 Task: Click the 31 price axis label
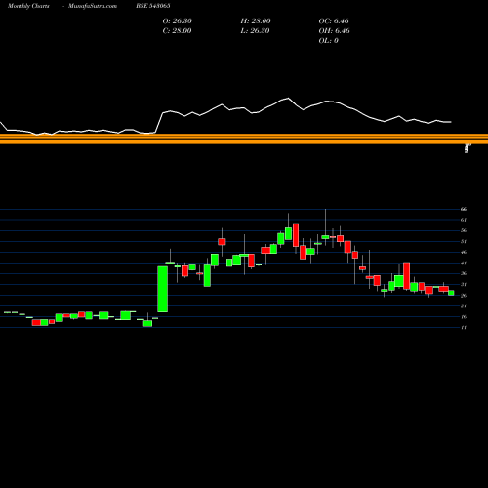pos(464,284)
